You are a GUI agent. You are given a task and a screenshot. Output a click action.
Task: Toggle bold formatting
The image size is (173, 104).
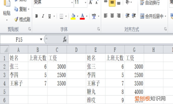(x=37, y=16)
